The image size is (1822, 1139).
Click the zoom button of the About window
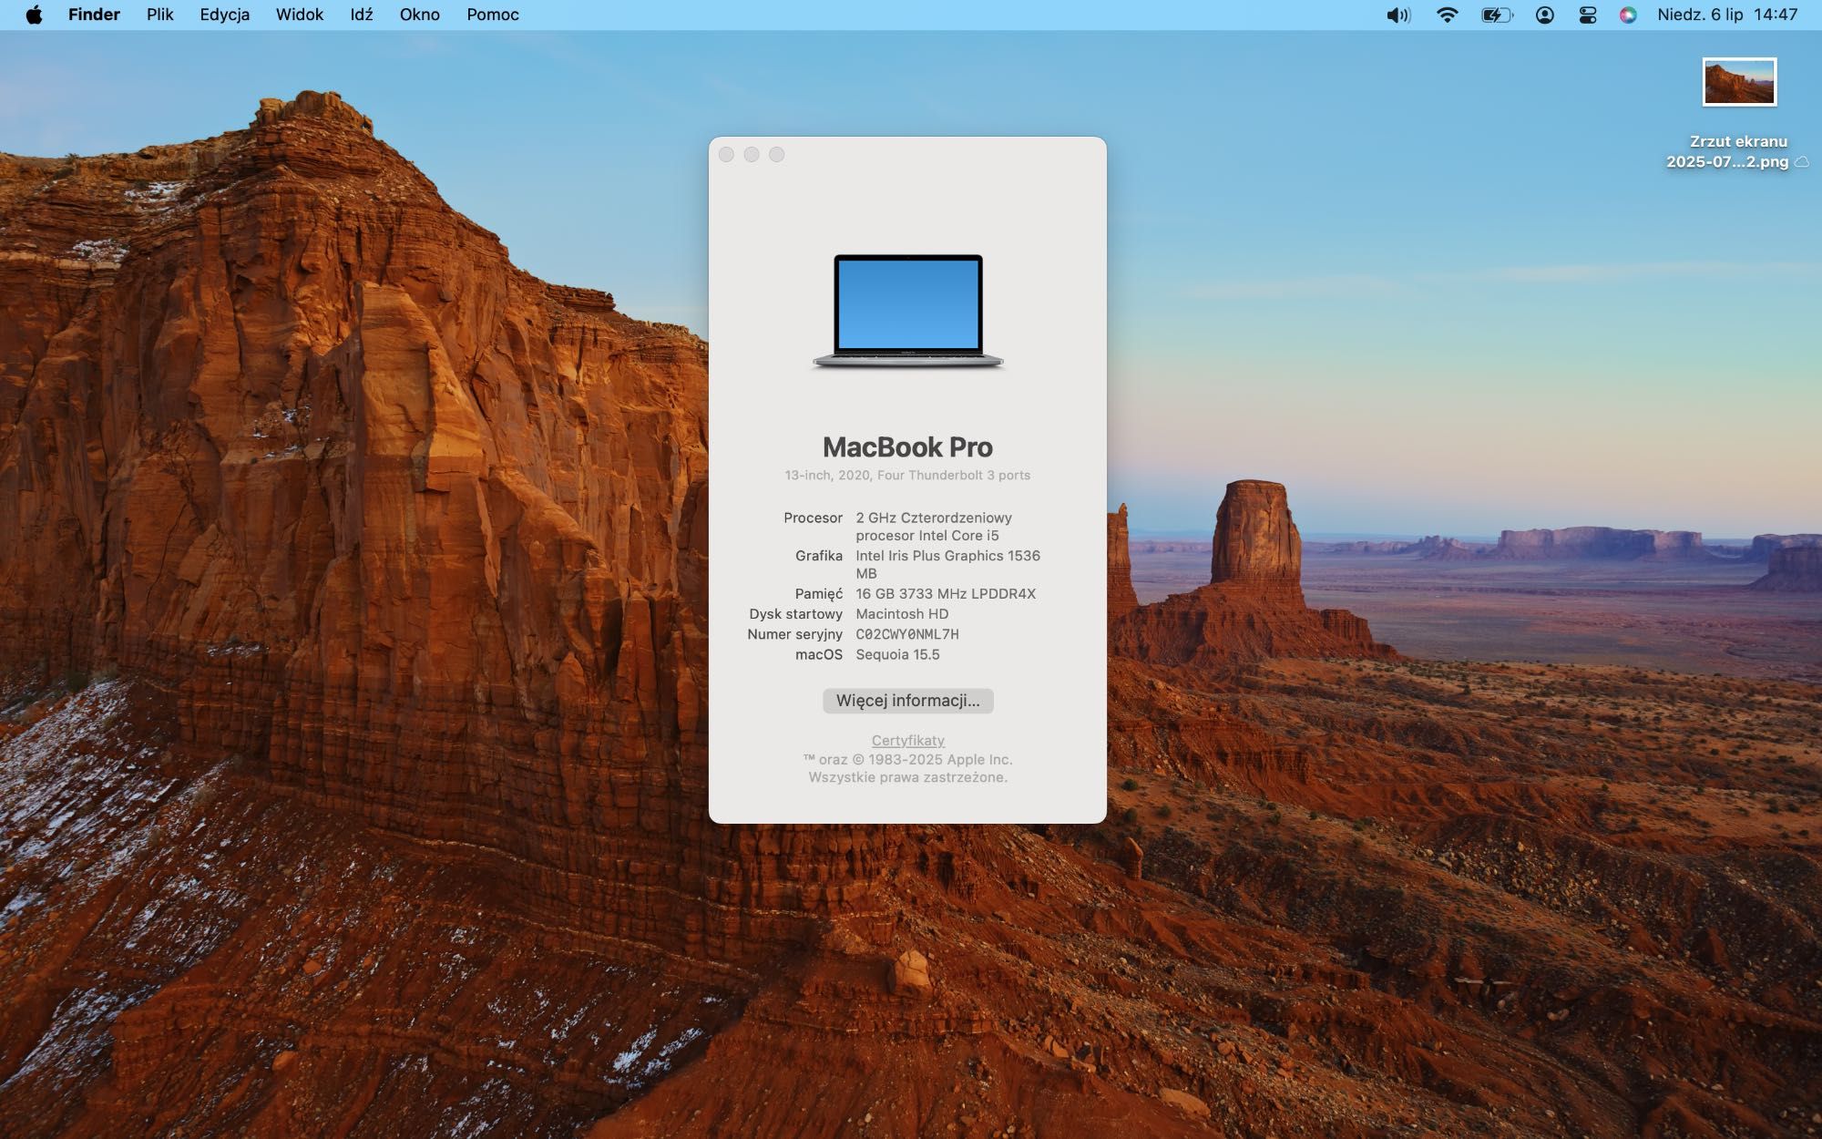click(x=776, y=154)
